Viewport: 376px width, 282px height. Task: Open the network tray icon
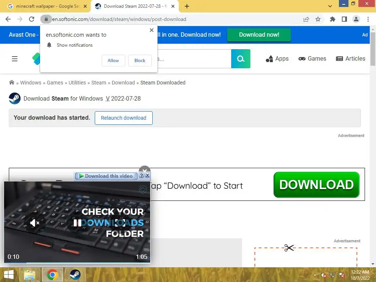(333, 275)
